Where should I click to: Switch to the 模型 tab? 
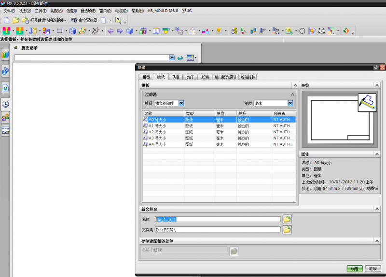pos(146,77)
